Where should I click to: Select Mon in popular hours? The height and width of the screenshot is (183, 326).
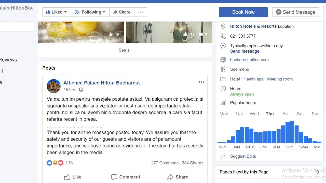(224, 114)
